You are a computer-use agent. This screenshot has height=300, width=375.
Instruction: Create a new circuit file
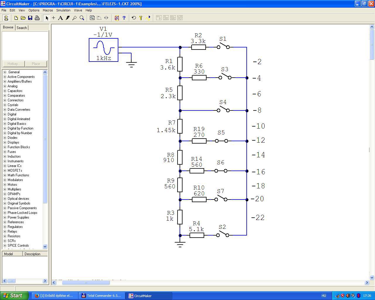coord(16,18)
